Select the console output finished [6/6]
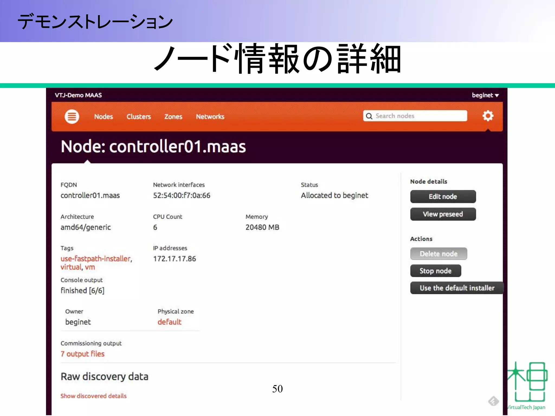Screen dimensions: 555x416 pos(82,291)
